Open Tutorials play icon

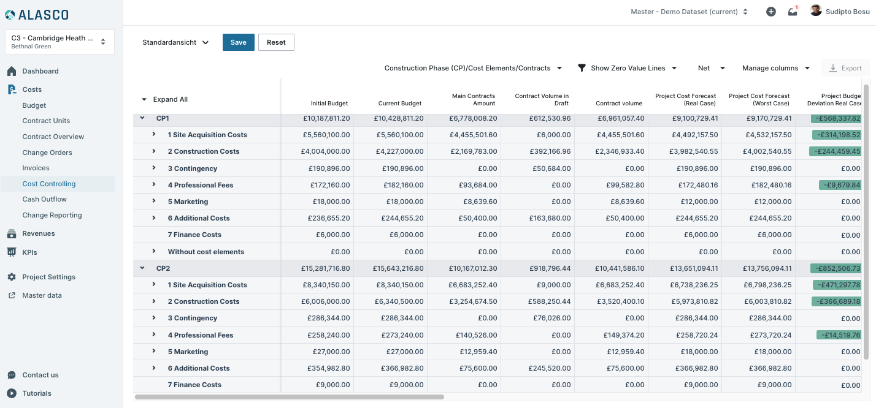point(12,393)
